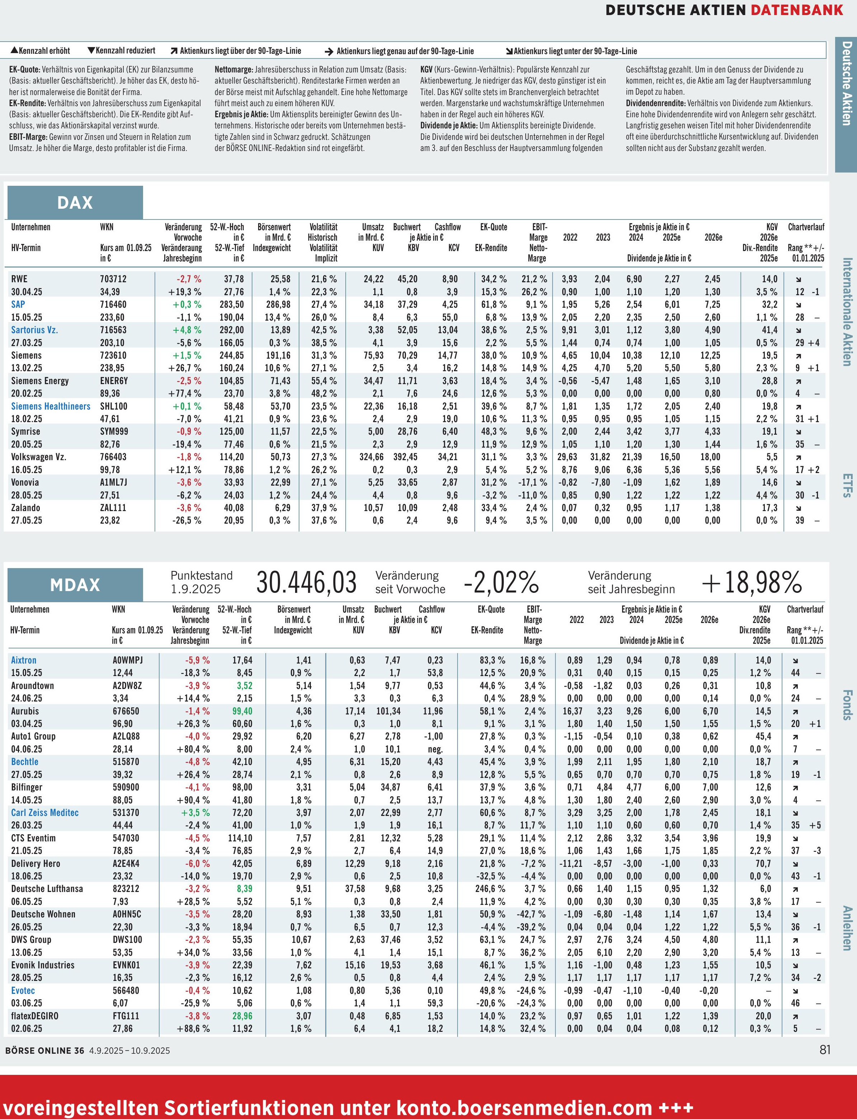Click the chart trend arrow for Auto1 Group
Image resolution: width=857 pixels, height=1119 pixels.
pyautogui.click(x=795, y=737)
